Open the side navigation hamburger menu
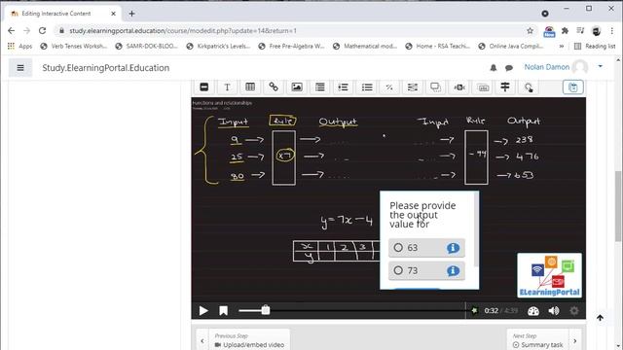The width and height of the screenshot is (623, 350). point(20,68)
